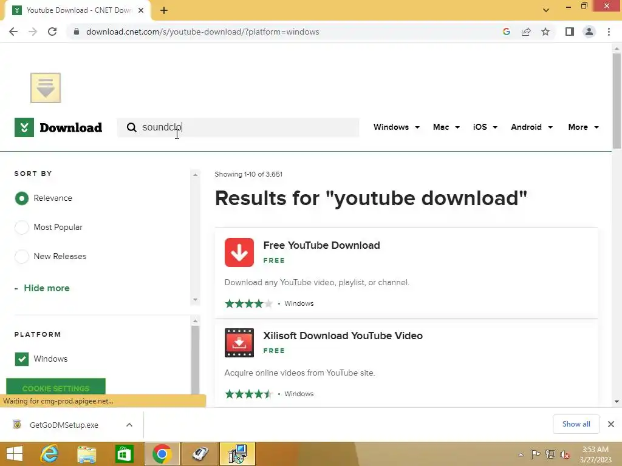Expand the More nav dropdown
Viewport: 622px width, 466px height.
click(x=583, y=127)
